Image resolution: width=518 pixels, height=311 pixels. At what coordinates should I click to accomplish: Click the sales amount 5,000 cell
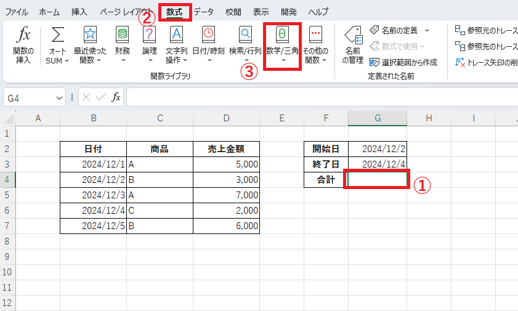pyautogui.click(x=226, y=164)
